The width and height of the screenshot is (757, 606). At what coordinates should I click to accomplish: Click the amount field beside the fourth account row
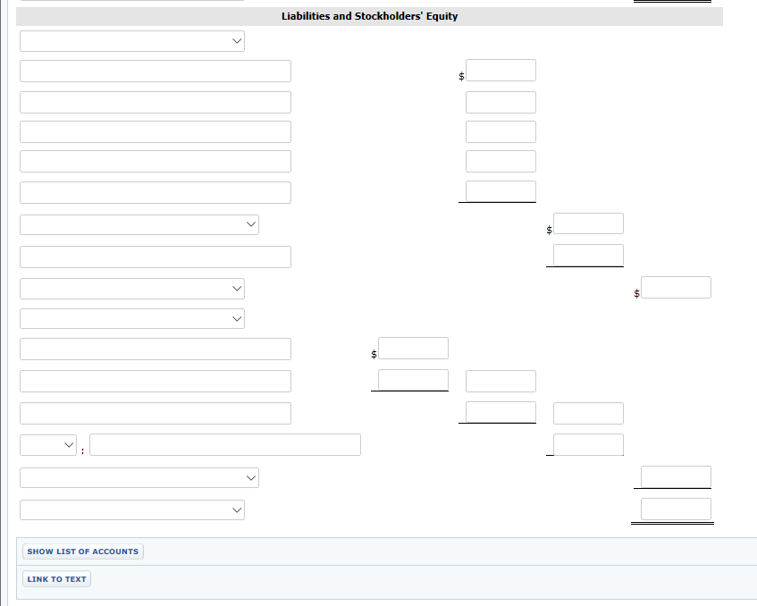click(500, 161)
